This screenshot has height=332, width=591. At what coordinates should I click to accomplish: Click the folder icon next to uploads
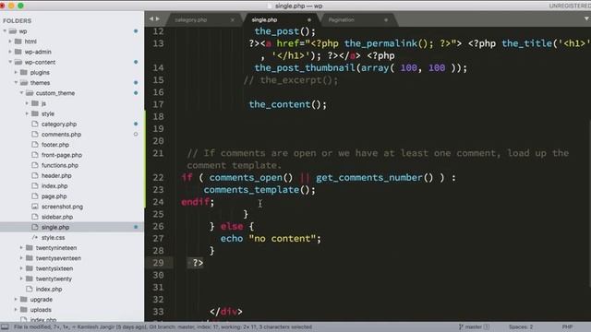click(24, 310)
